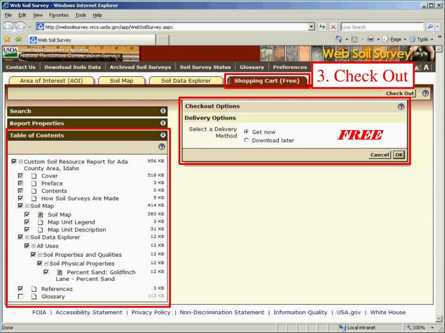The image size is (445, 333).
Task: Uncheck the References checkbox
Action: coord(20,289)
